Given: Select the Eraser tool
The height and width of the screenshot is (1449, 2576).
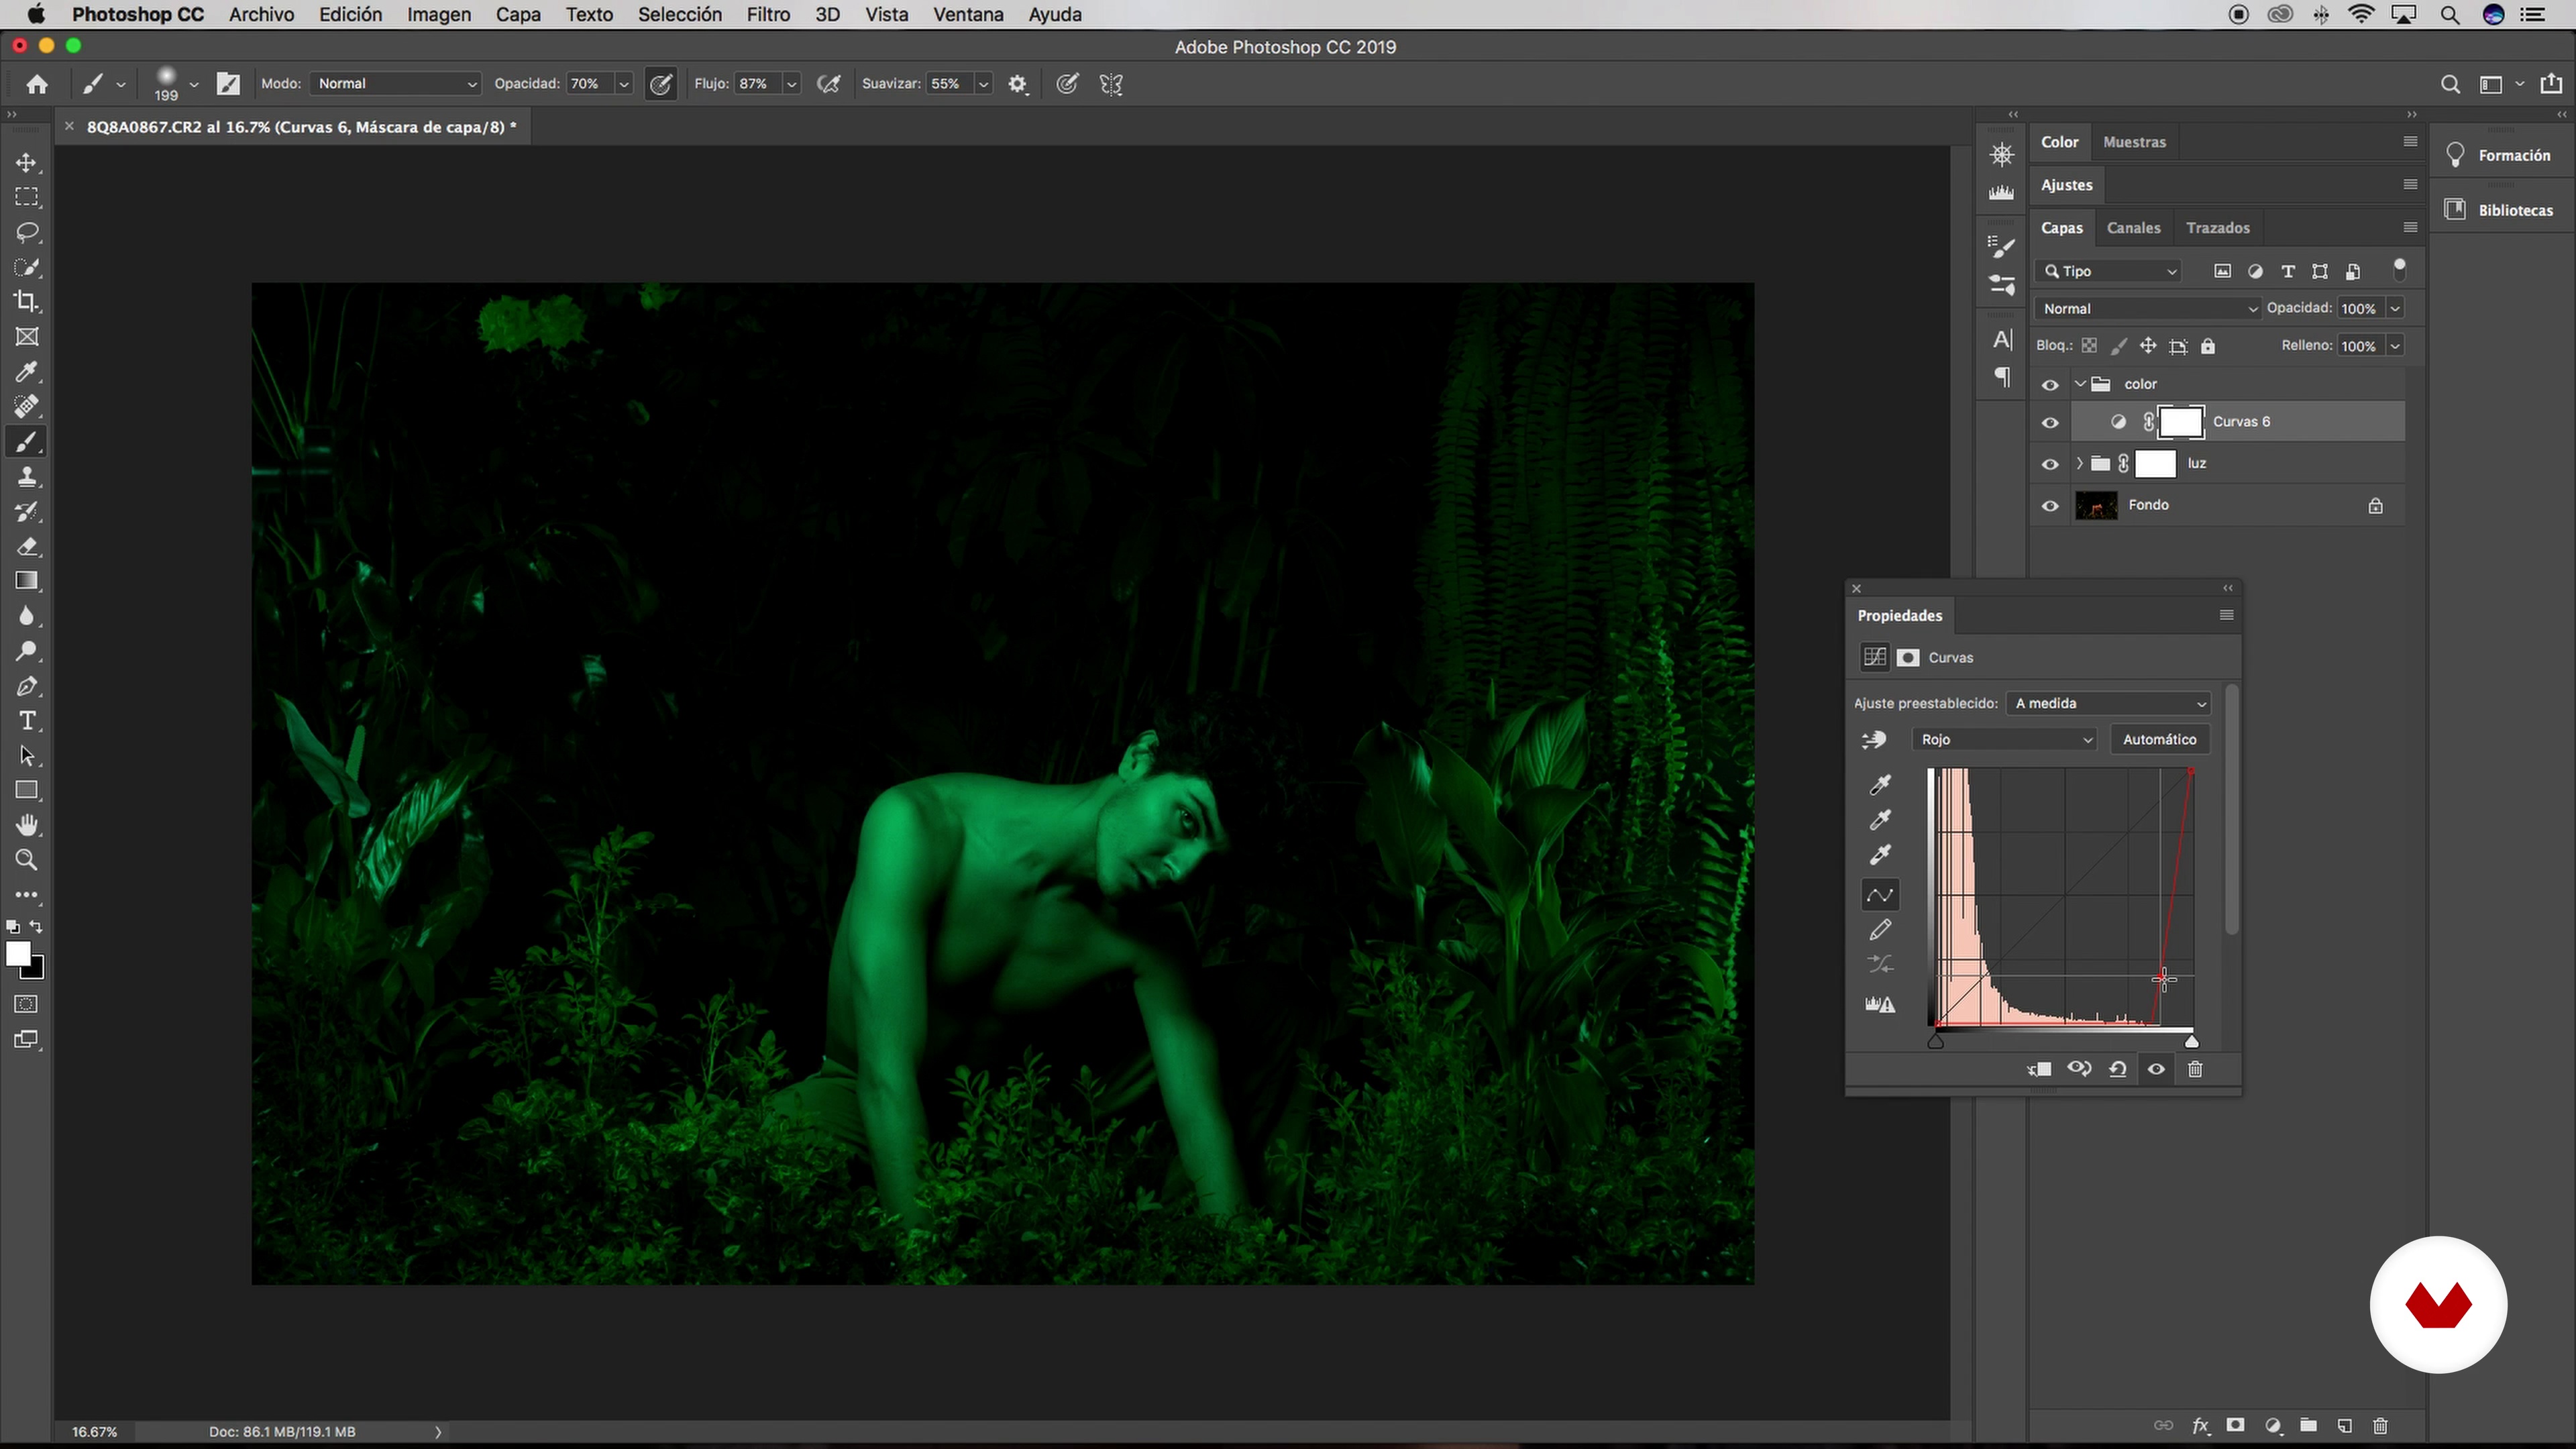Looking at the screenshot, I should click(27, 547).
